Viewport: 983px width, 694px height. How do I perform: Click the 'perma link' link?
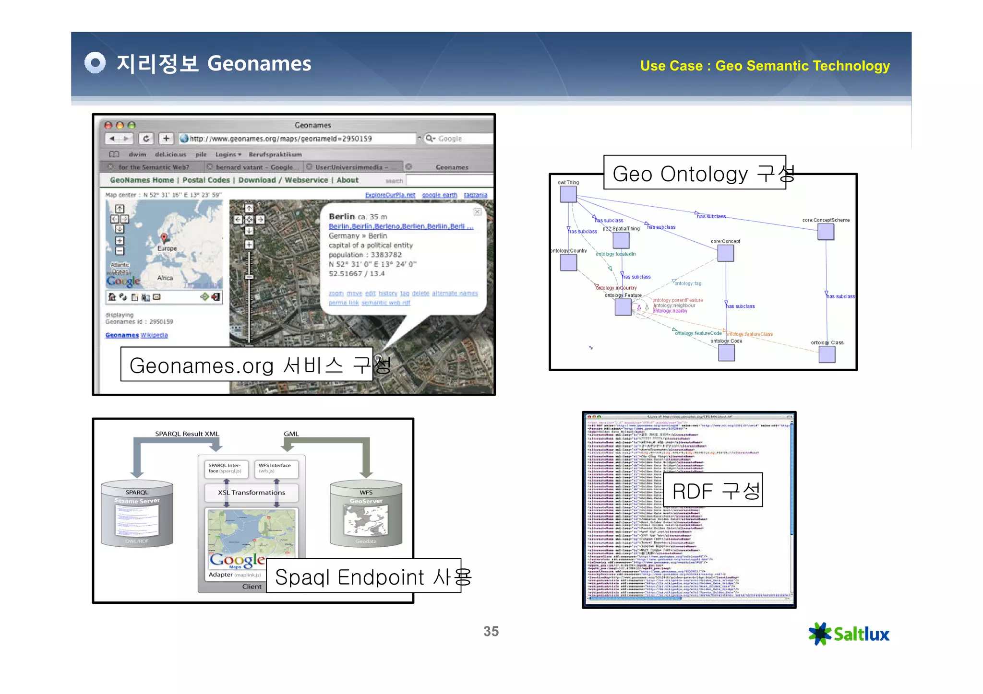(x=344, y=303)
